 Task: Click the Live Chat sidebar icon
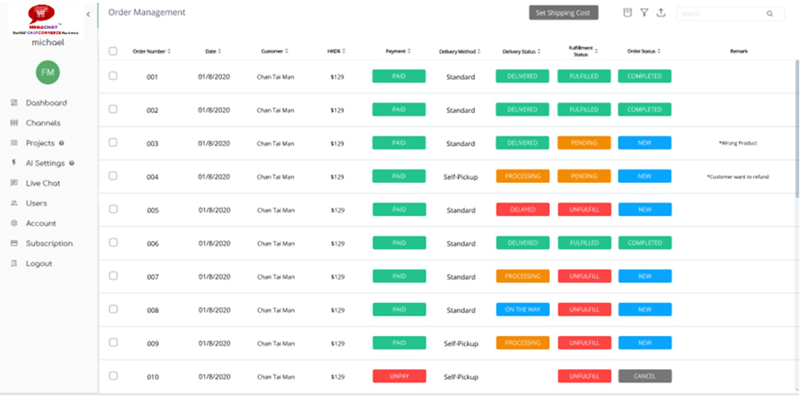14,183
